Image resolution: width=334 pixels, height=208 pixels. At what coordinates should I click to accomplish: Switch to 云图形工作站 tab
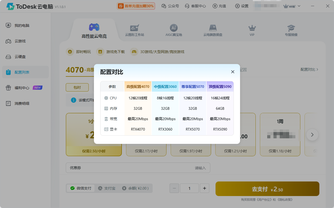pos(135,31)
